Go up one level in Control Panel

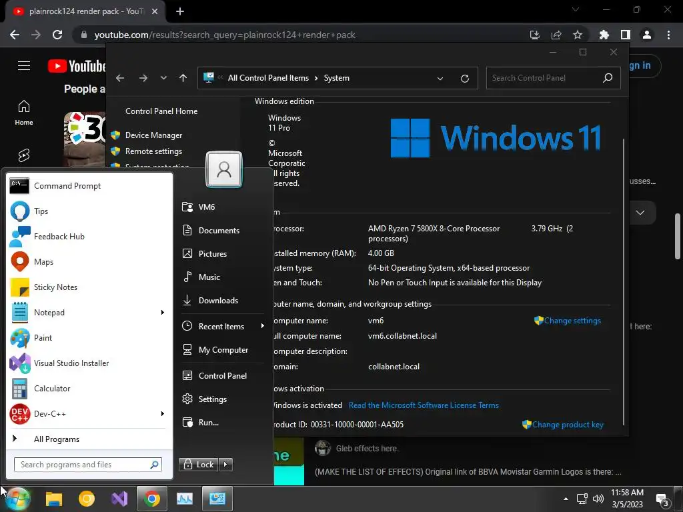pos(183,78)
